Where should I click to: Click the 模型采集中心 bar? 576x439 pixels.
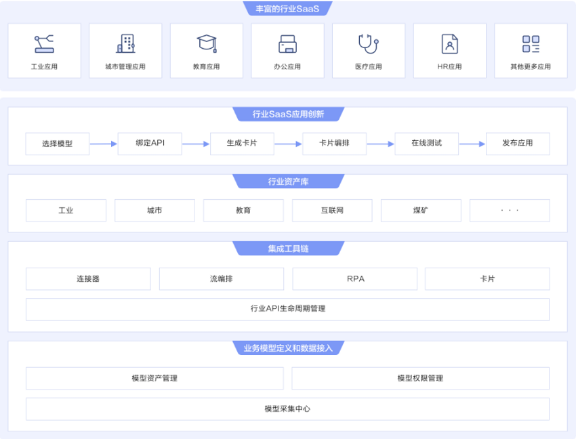pos(287,409)
